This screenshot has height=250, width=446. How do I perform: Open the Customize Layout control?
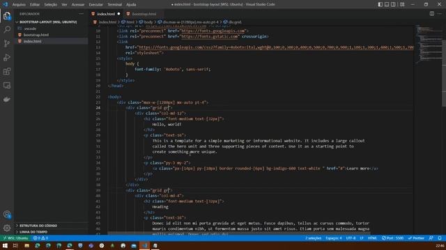click(x=402, y=4)
